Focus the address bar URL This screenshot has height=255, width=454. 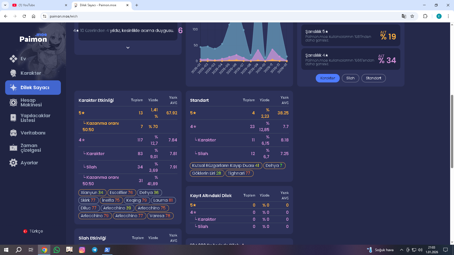(64, 16)
